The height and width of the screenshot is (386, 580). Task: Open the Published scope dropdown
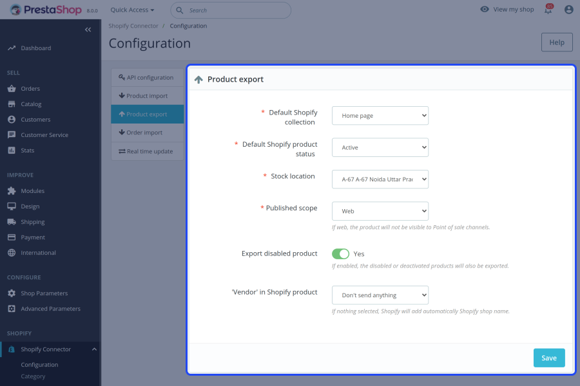click(380, 211)
